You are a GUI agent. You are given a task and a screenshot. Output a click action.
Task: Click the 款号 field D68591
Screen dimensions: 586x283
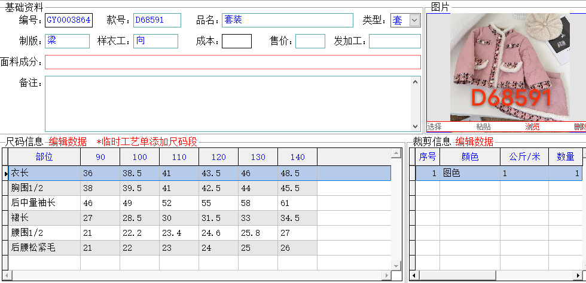click(157, 20)
